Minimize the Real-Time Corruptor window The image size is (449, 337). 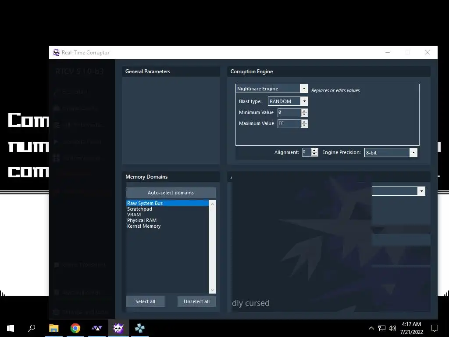click(388, 53)
